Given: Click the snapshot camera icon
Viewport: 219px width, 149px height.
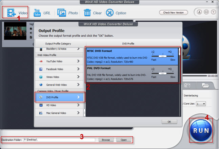Looking at the screenshot, I should (x=187, y=86).
